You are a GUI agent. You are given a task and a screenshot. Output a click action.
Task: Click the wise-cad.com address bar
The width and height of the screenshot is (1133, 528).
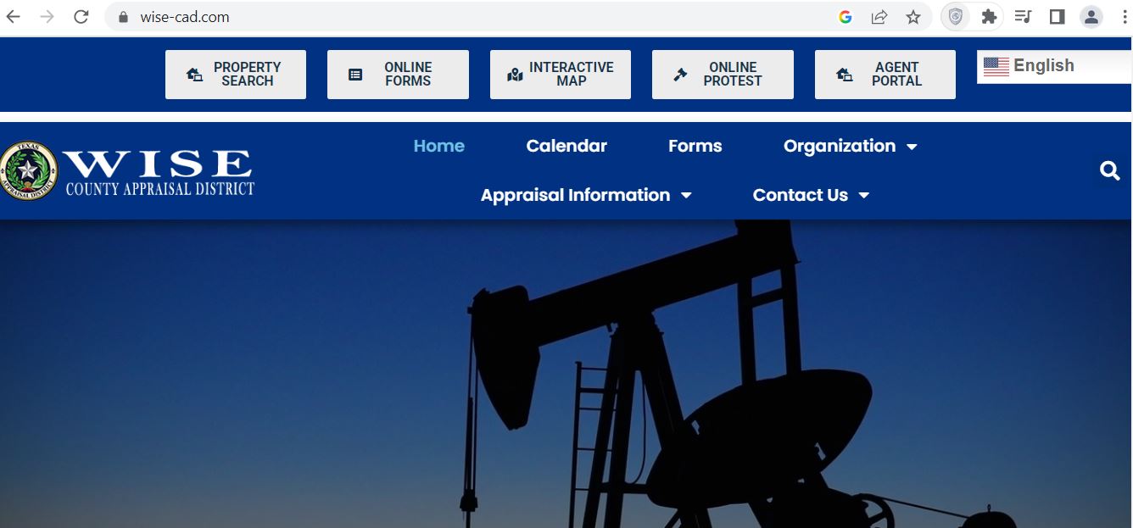[x=475, y=17]
